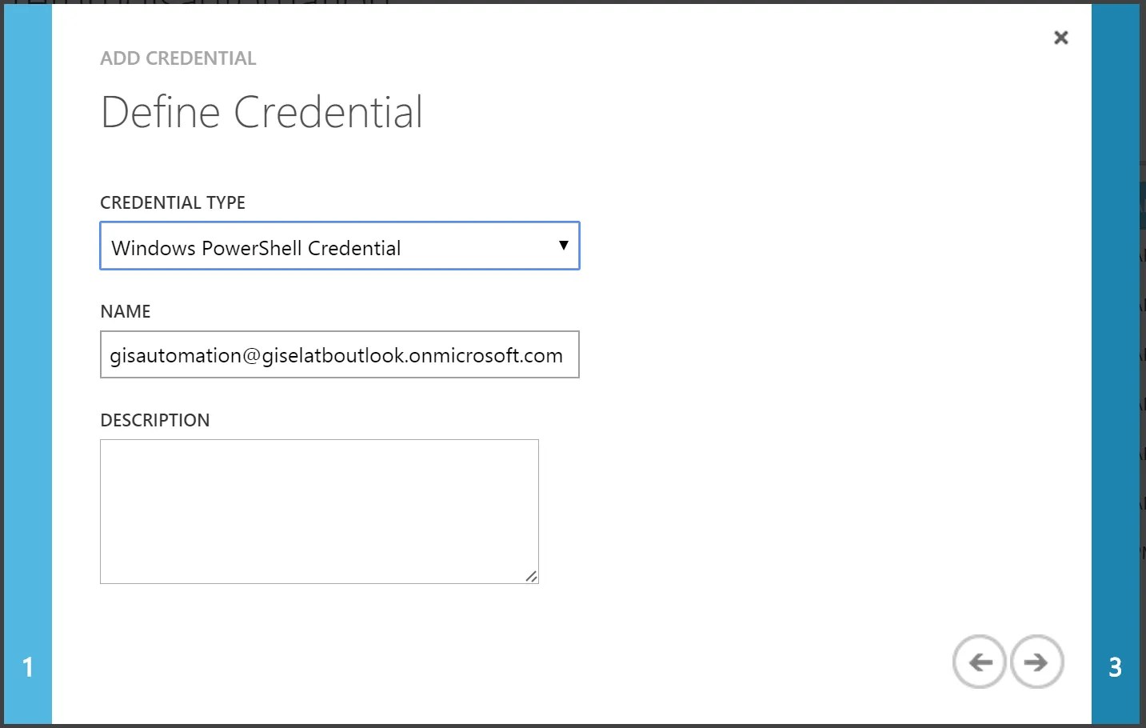Expand the Credential Type dropdown arrow
This screenshot has height=728, width=1146.
pyautogui.click(x=563, y=246)
